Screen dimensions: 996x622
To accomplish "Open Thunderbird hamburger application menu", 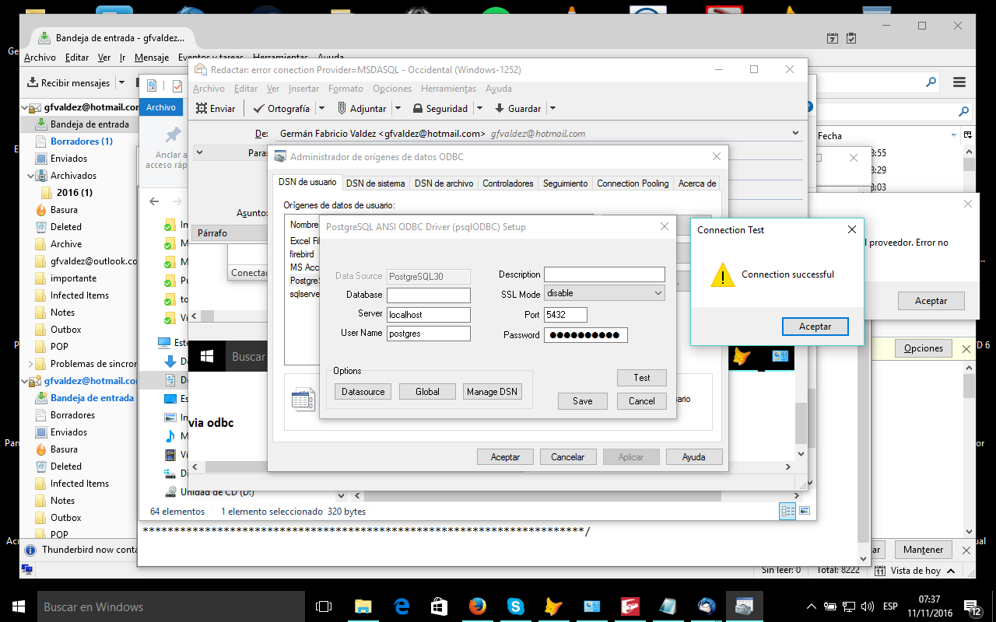I will click(x=959, y=82).
